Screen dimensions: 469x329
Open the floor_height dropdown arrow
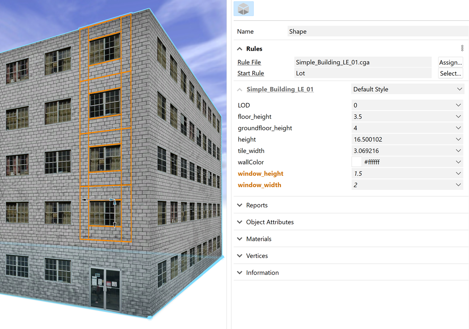(x=458, y=117)
